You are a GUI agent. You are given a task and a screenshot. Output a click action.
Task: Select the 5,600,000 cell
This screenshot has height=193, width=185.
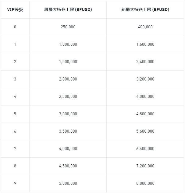[145, 131]
